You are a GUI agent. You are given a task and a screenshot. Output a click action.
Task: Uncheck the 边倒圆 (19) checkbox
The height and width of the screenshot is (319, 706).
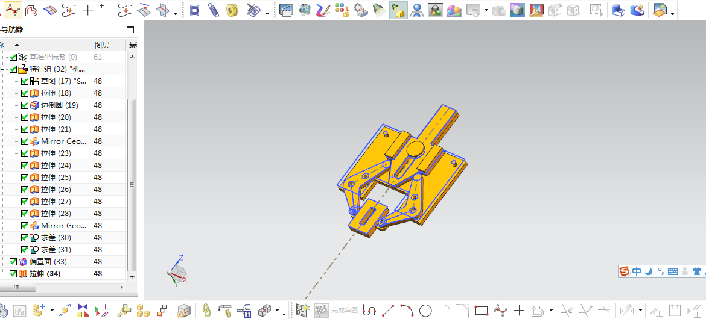(x=25, y=105)
